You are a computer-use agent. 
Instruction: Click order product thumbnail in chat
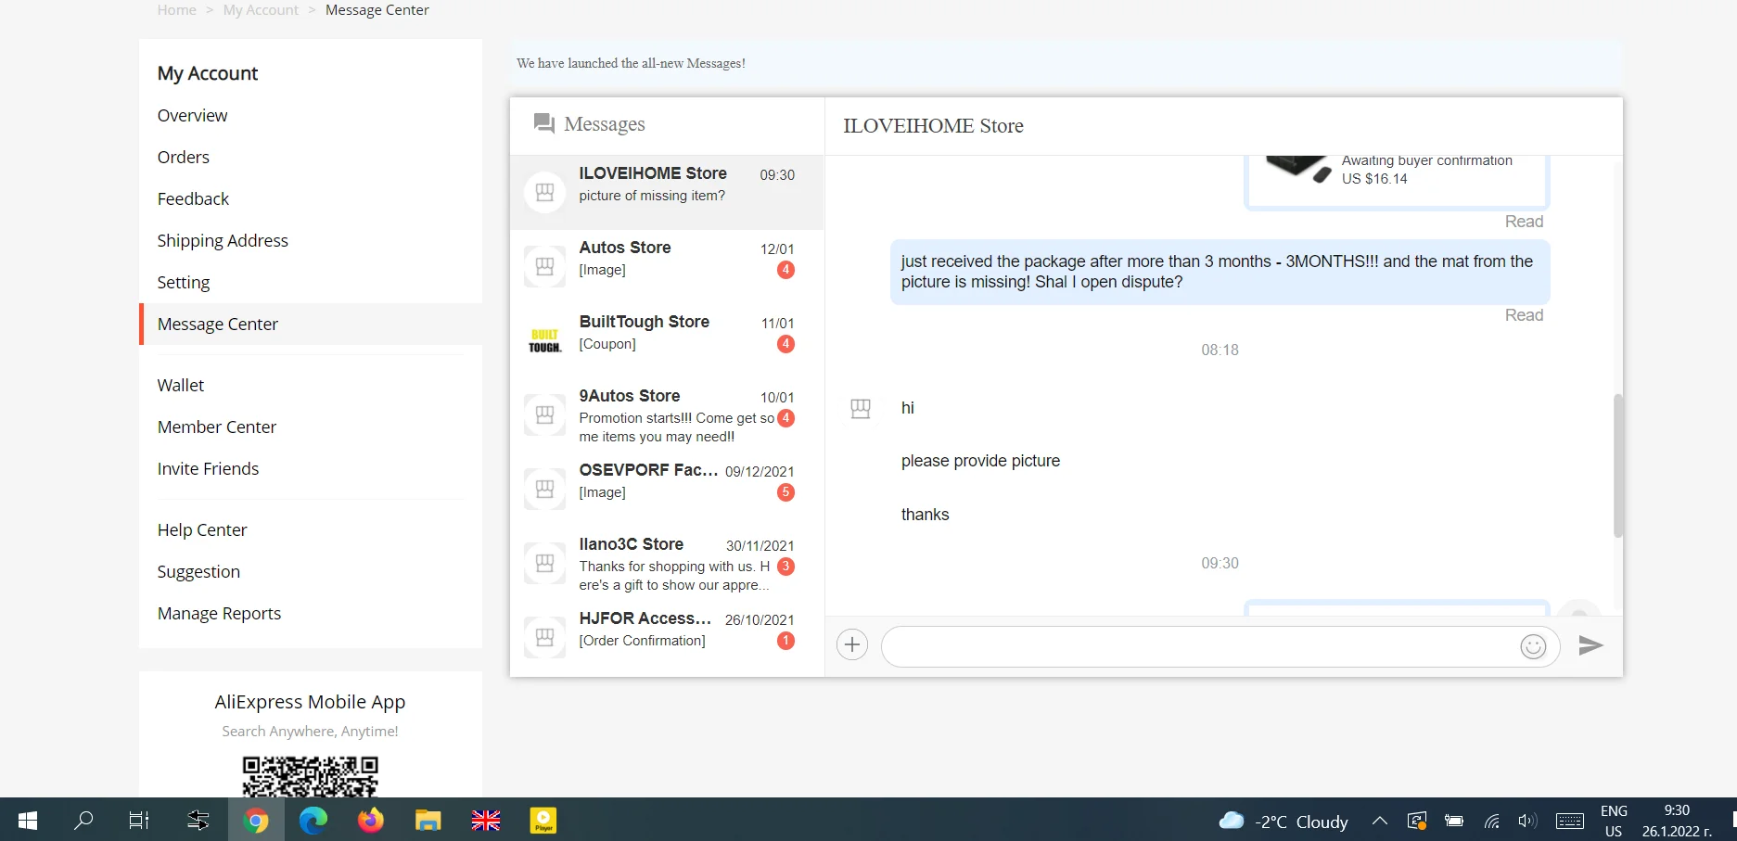point(1298,169)
